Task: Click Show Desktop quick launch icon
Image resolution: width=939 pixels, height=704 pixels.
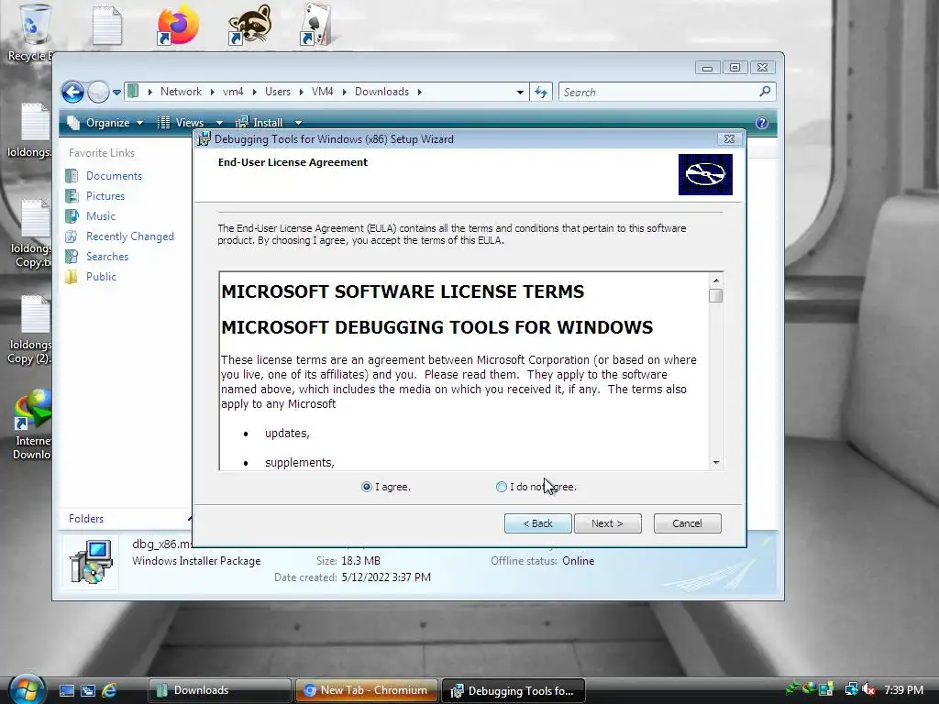Action: click(x=66, y=690)
